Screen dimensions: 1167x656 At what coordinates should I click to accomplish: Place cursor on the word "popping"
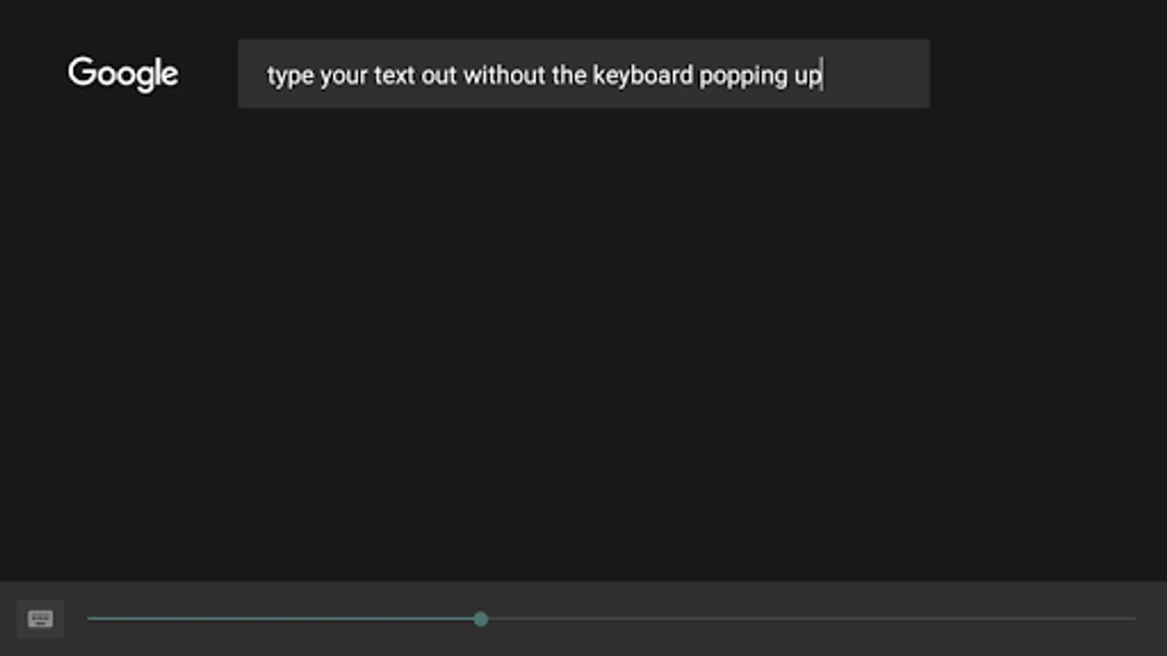coord(743,75)
